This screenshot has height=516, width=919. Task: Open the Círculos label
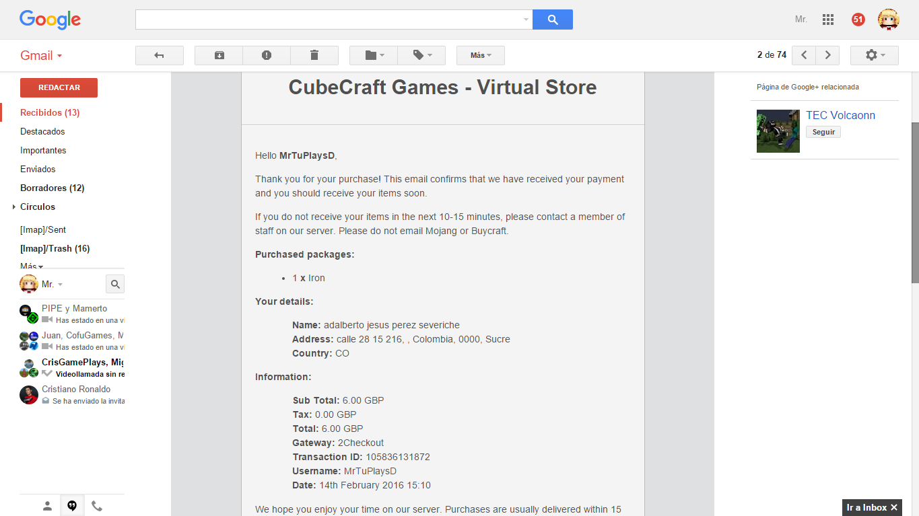[x=38, y=207]
